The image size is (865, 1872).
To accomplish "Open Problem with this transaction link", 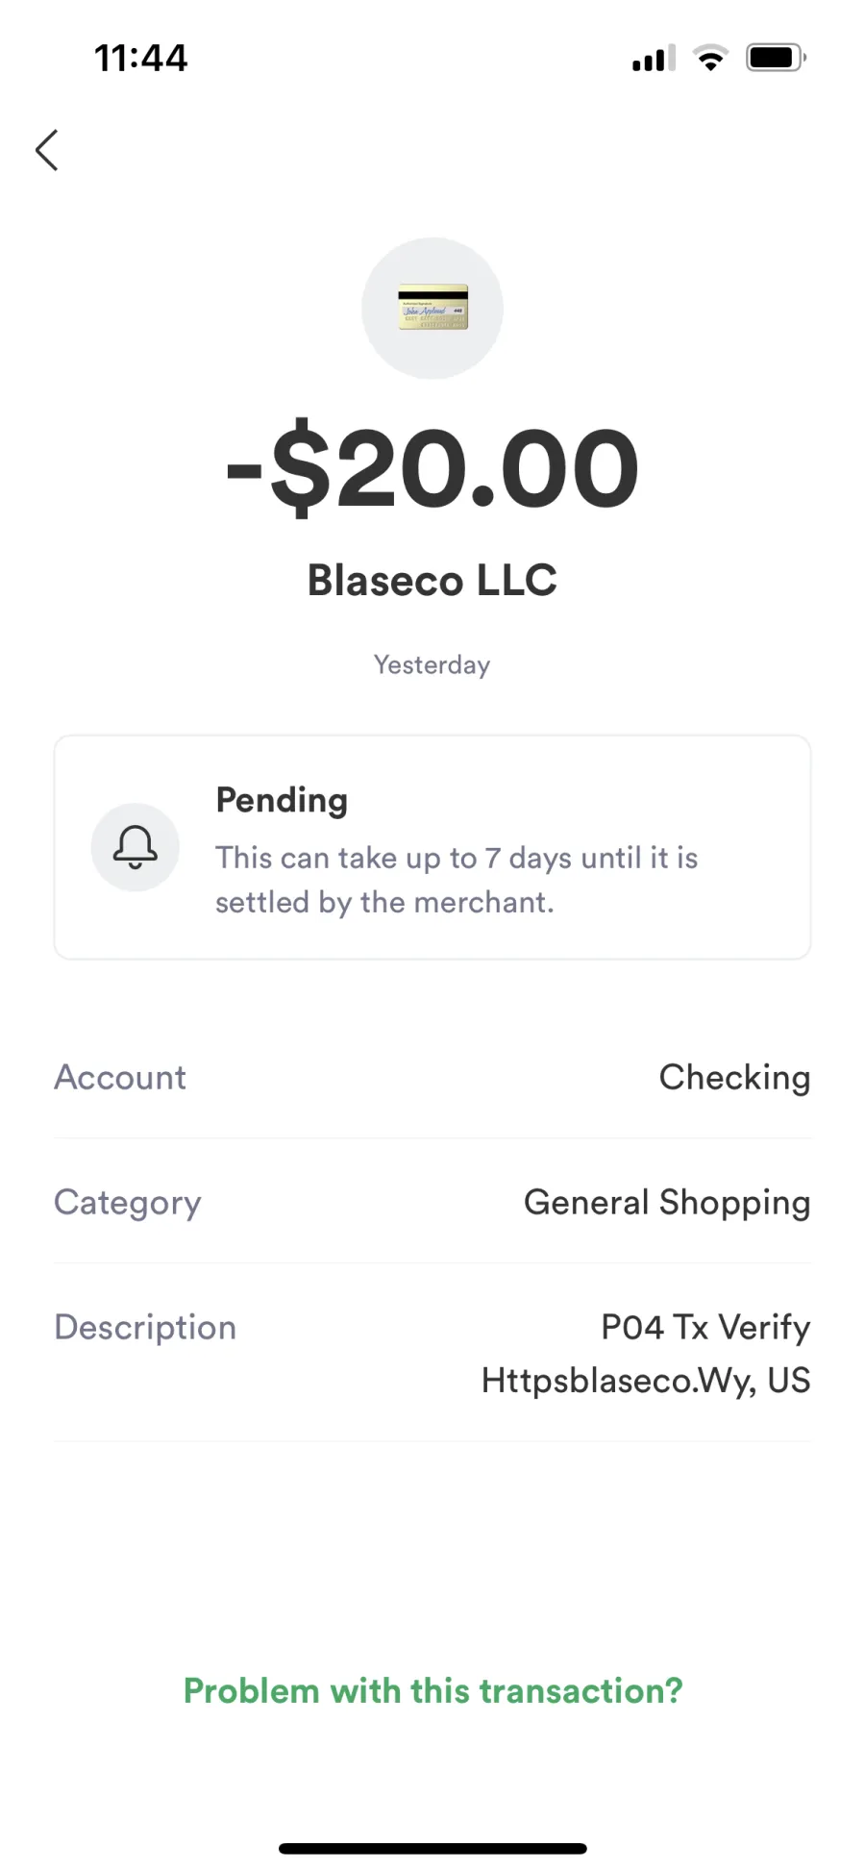I will 432,1690.
